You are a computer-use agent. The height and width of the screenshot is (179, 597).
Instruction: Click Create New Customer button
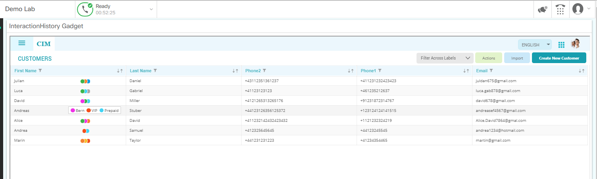click(x=559, y=58)
